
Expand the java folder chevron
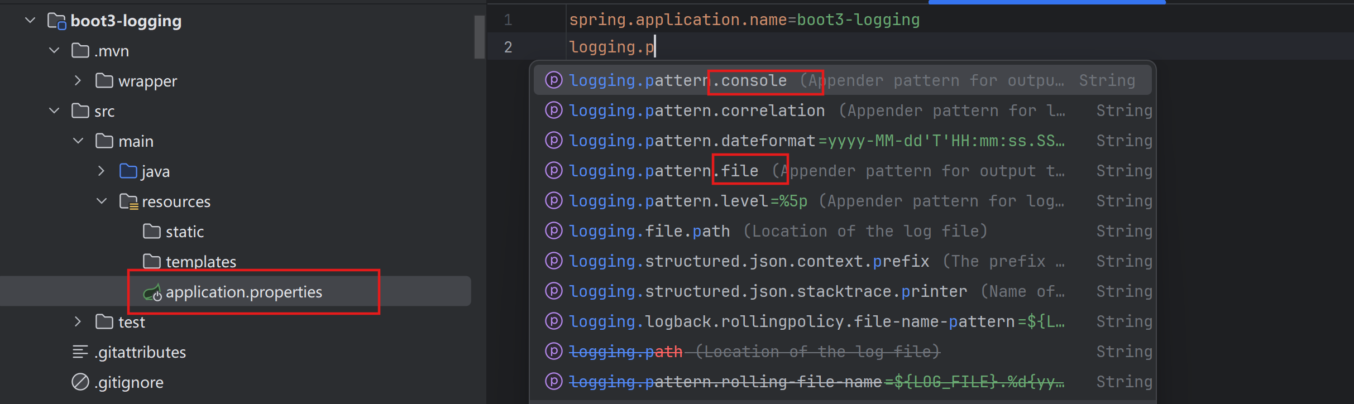tap(102, 171)
